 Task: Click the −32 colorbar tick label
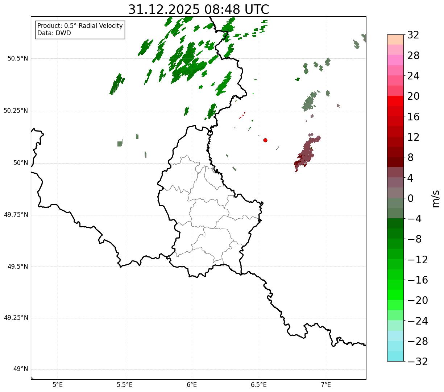click(418, 362)
